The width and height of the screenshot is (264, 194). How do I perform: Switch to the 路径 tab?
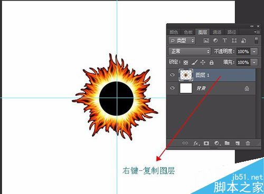pos(231,32)
